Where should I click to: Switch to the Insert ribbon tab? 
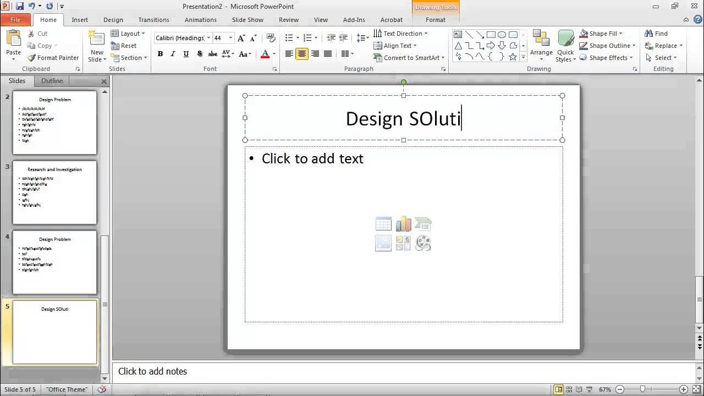(x=80, y=20)
